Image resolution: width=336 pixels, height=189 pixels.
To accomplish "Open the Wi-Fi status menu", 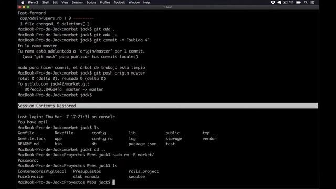I will point(291,2).
